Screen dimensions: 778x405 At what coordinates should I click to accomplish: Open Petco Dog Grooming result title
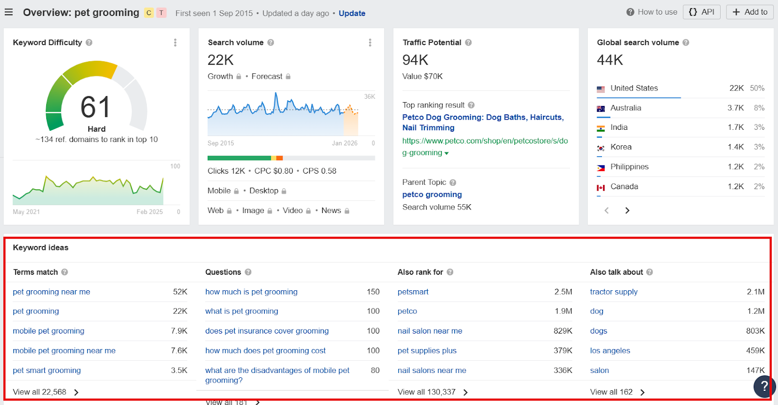click(483, 123)
